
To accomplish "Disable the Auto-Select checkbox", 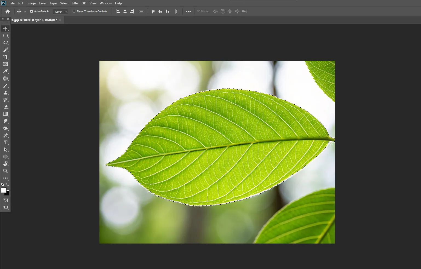I will click(x=31, y=12).
